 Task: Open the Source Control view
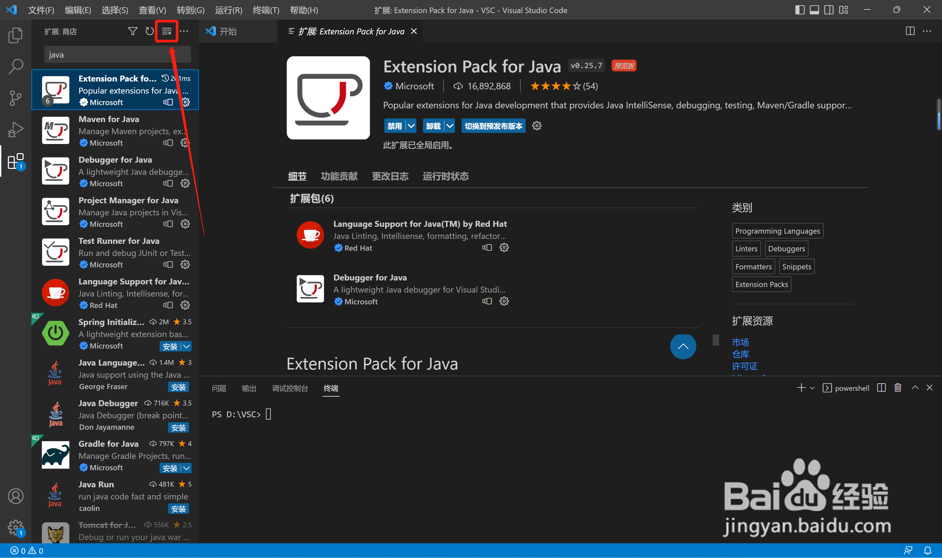click(15, 98)
